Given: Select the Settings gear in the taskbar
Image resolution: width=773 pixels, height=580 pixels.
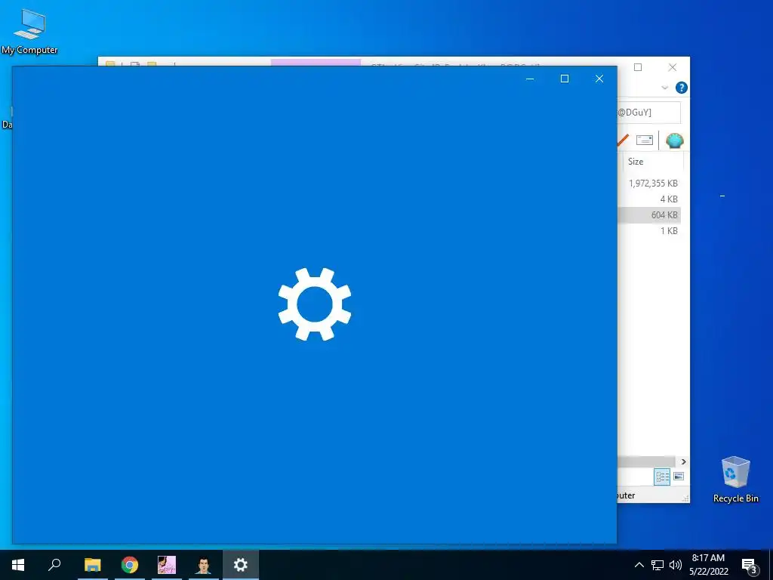Looking at the screenshot, I should click(241, 565).
